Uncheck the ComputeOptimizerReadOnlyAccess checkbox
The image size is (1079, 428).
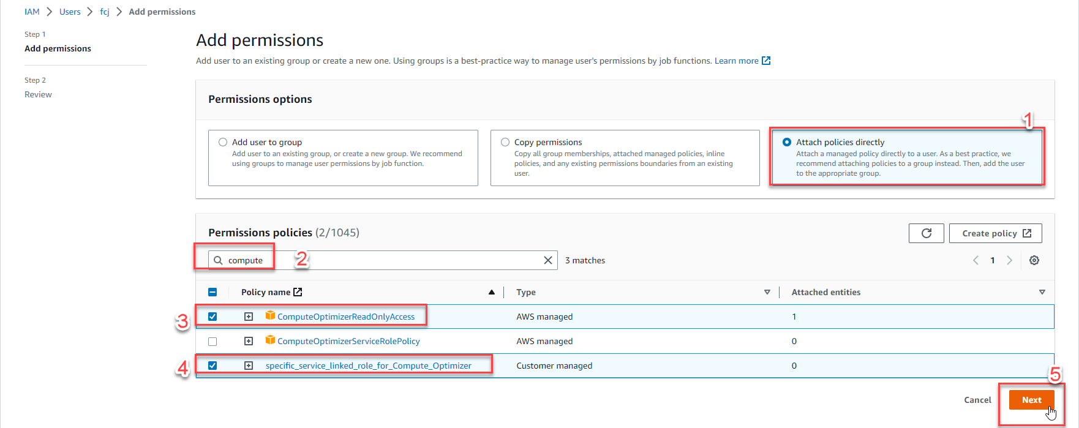212,317
